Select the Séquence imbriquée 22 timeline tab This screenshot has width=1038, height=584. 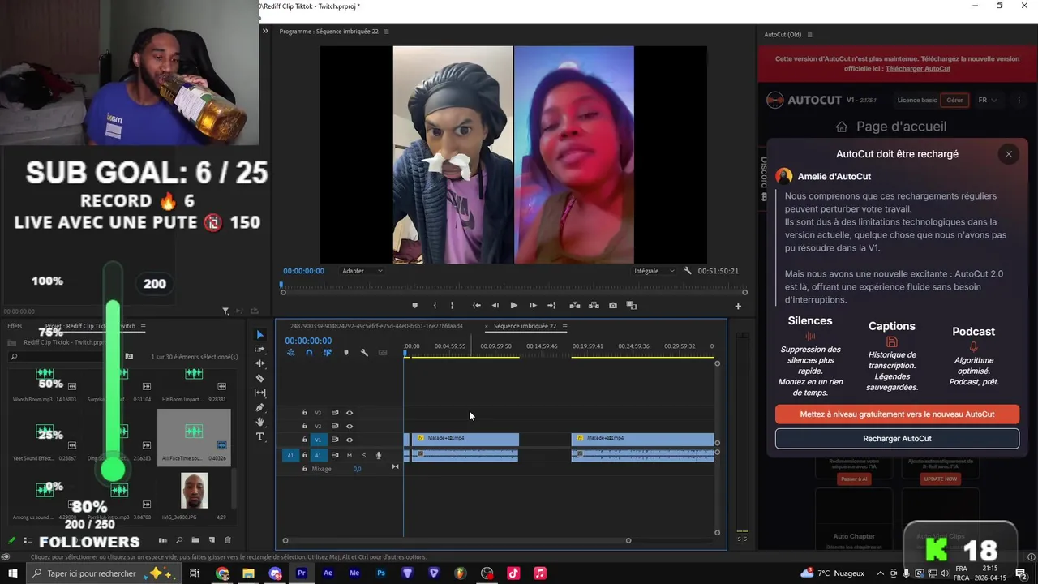point(525,326)
